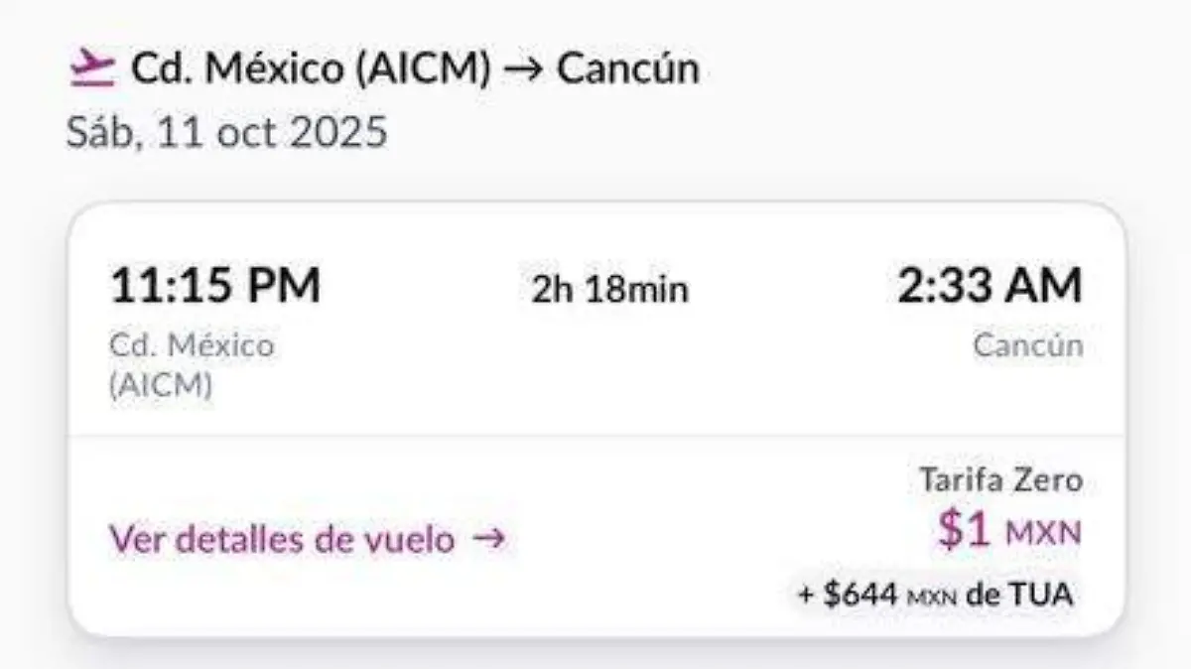Select the date Sáb, 11 oct 2025

pos(228,129)
